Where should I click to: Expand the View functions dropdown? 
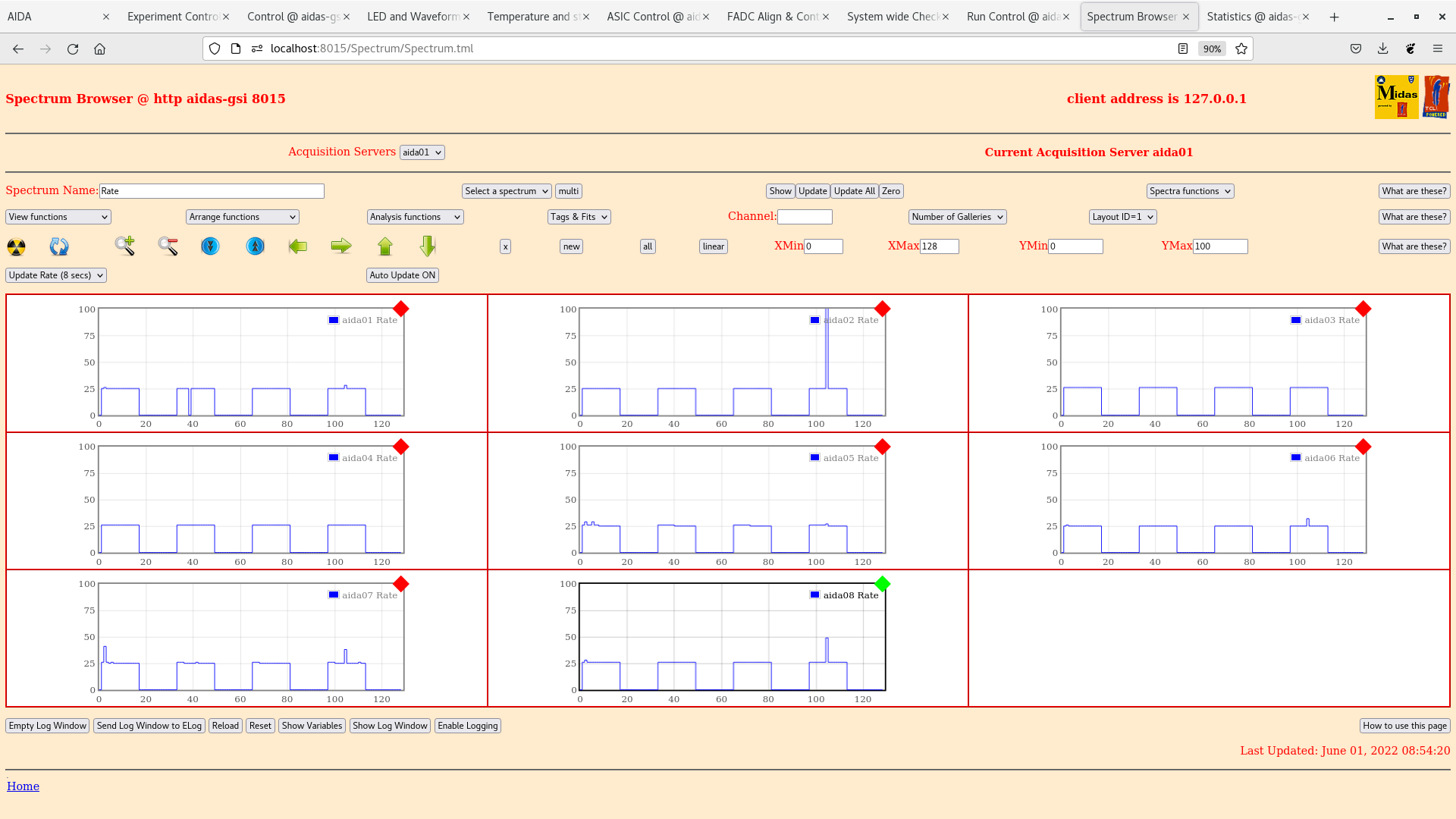pyautogui.click(x=58, y=217)
